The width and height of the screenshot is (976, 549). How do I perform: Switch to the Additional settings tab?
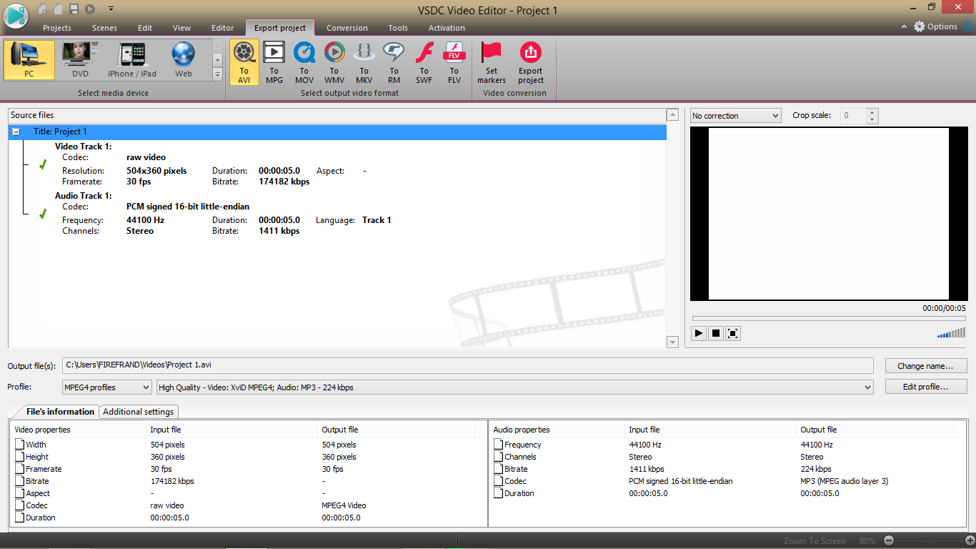coord(139,412)
